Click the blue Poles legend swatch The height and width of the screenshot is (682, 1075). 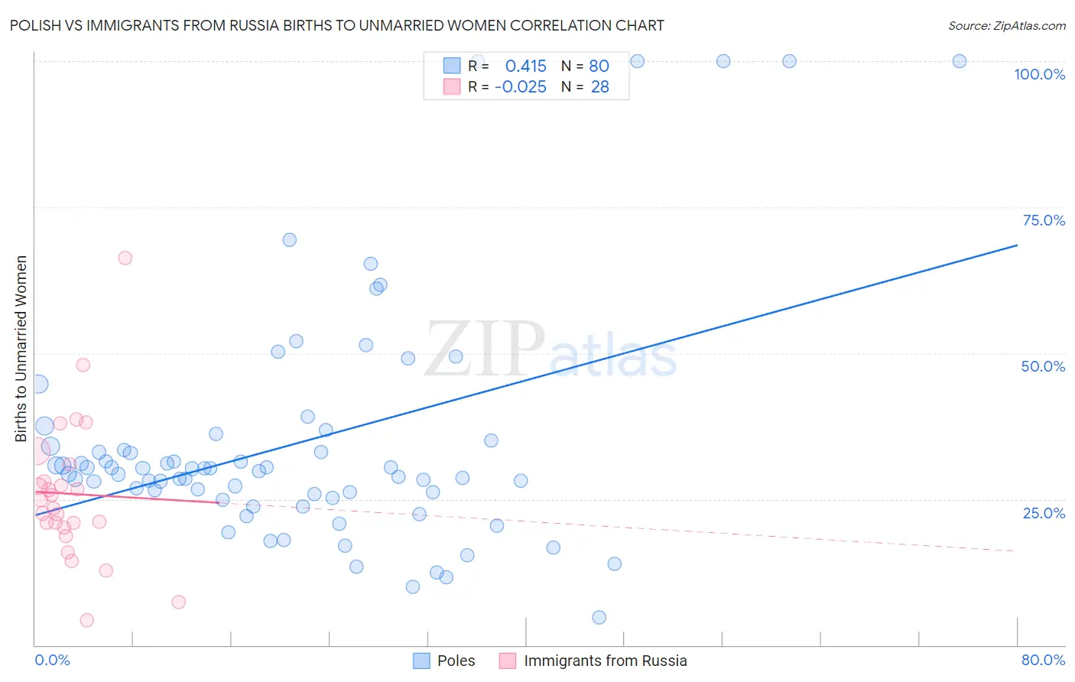click(421, 661)
